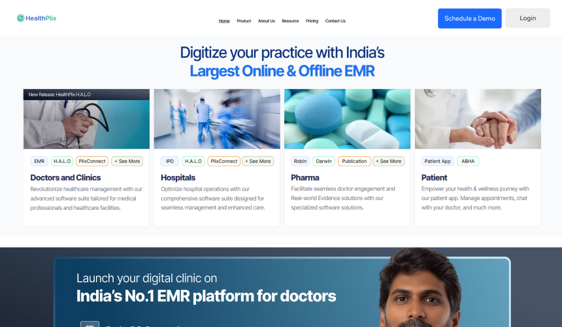The image size is (562, 327).
Task: Expand See More in Pharma card
Action: [389, 162]
